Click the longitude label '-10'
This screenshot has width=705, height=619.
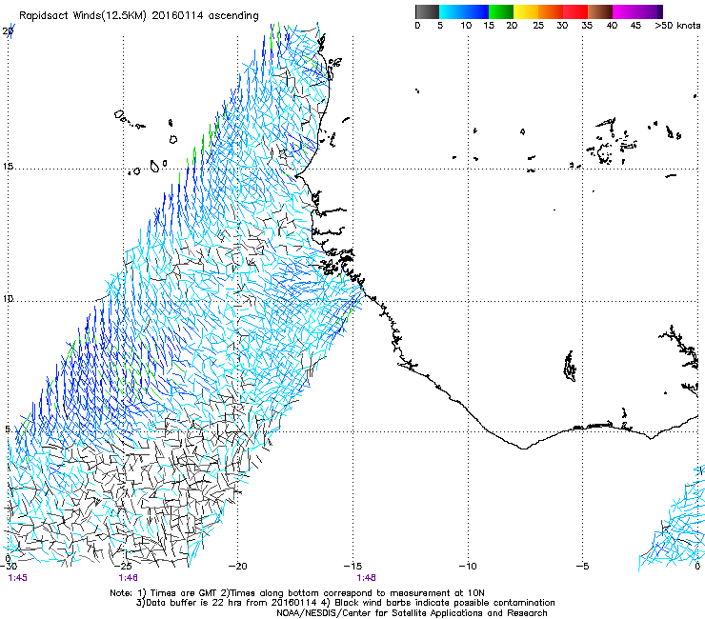coord(468,566)
